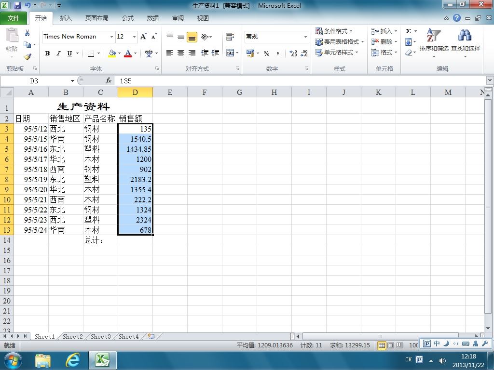
Task: Click the text orientation icon
Action: [x=205, y=37]
